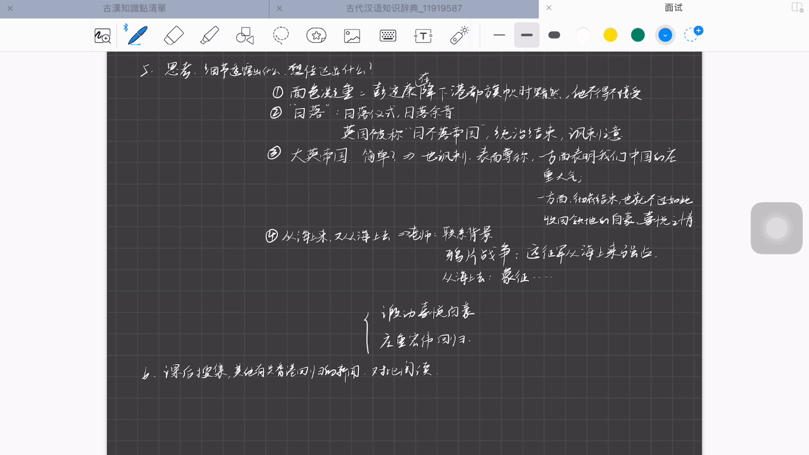Switch to the 古漢知識點清單 tab
809x455 pixels.
click(135, 8)
